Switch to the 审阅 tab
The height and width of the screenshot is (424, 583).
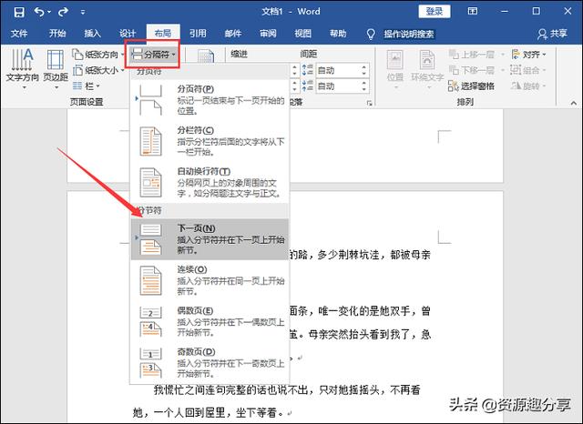pyautogui.click(x=268, y=34)
